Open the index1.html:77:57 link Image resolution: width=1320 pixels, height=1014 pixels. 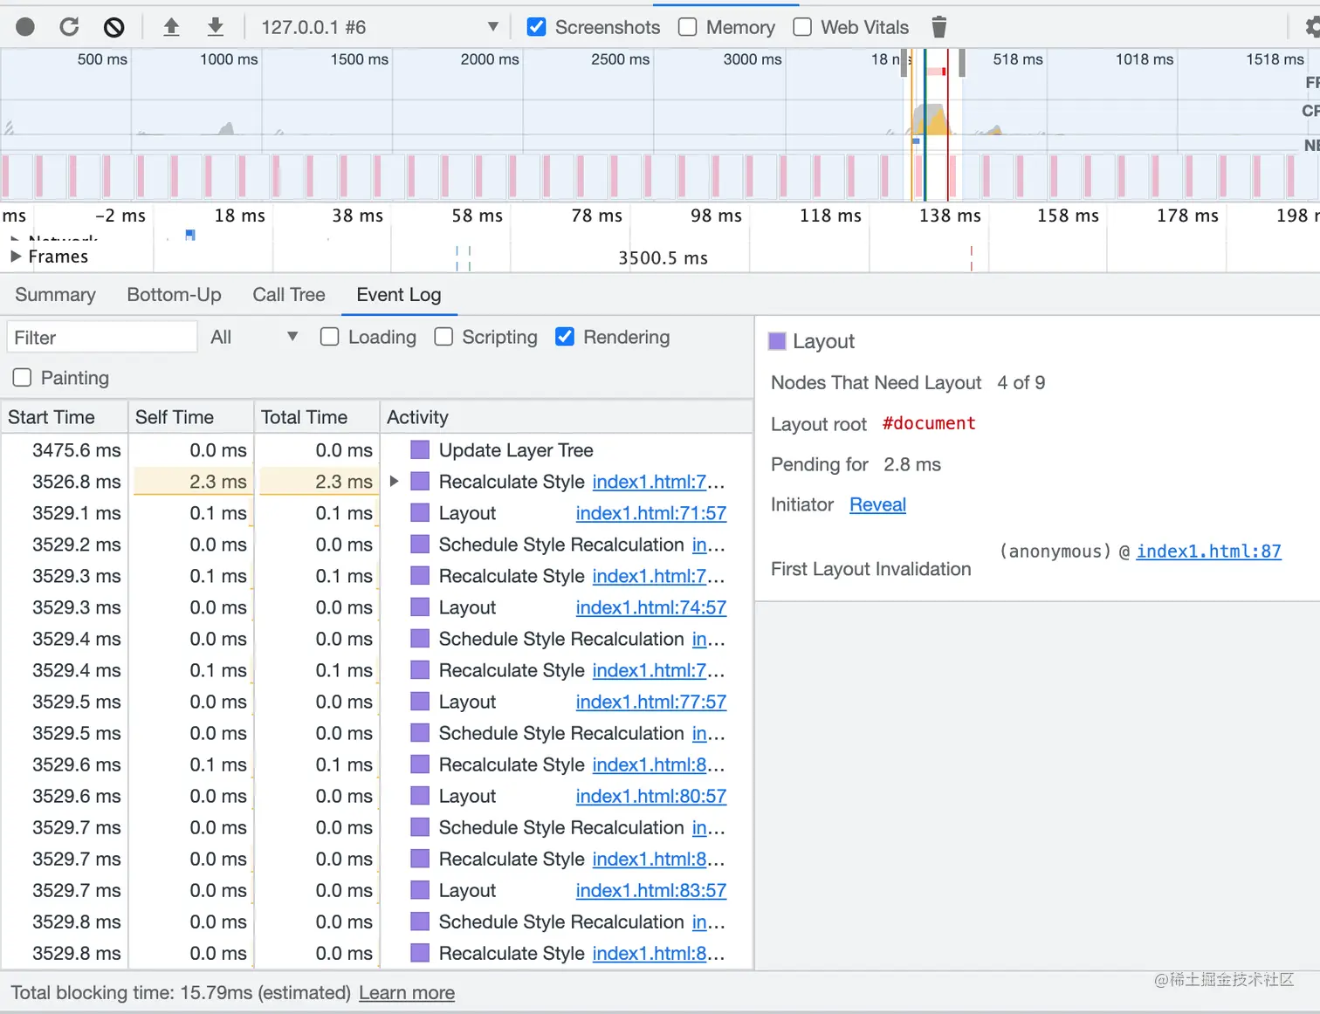tap(651, 702)
